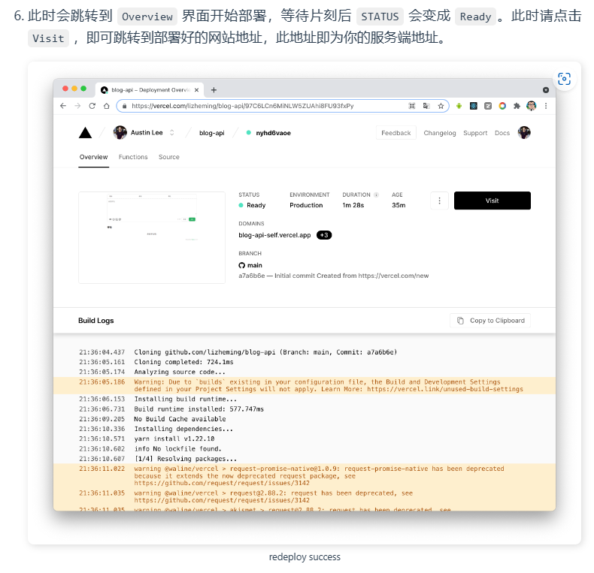The width and height of the screenshot is (594, 573).
Task: Reload the page with the refresh icon
Action: 92,106
